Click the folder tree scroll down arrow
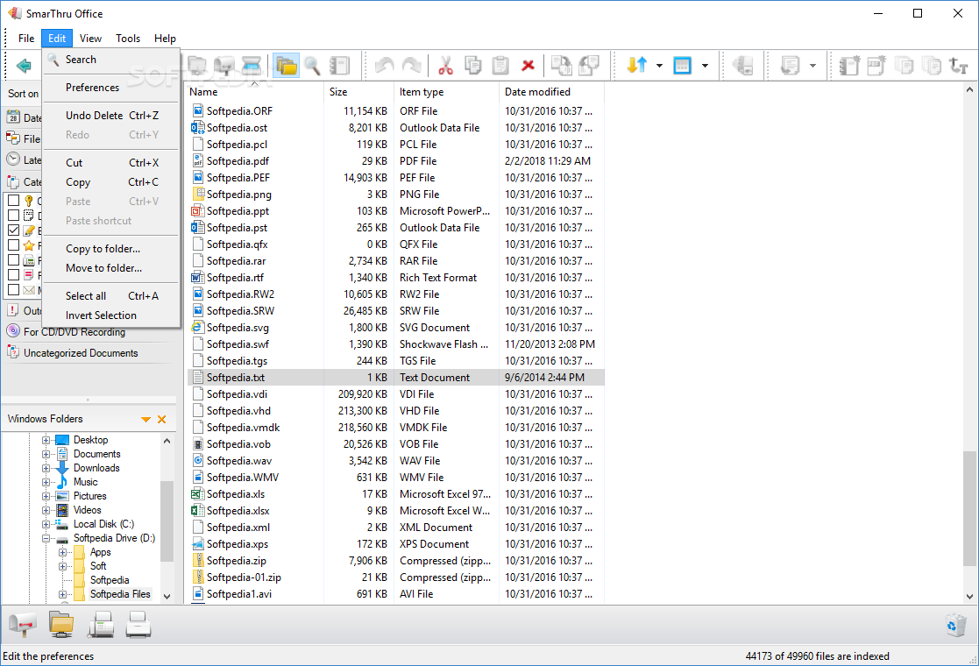The width and height of the screenshot is (979, 666). point(167,596)
